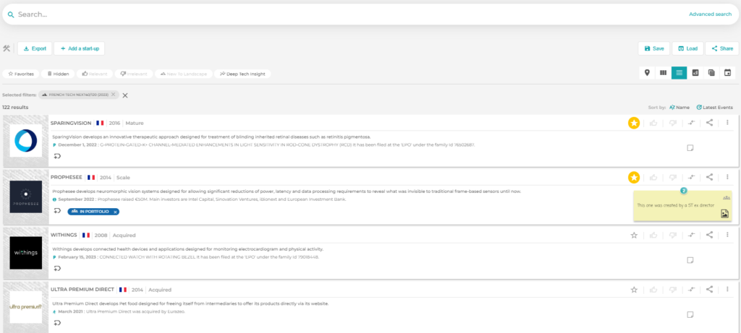Add a note to Ultra Premium Direct

click(x=690, y=315)
